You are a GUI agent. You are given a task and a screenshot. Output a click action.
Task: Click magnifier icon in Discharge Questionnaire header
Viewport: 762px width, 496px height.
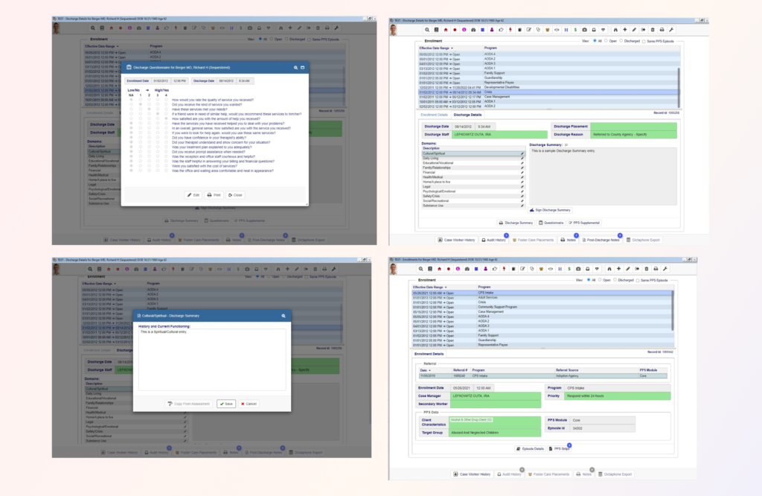[295, 67]
